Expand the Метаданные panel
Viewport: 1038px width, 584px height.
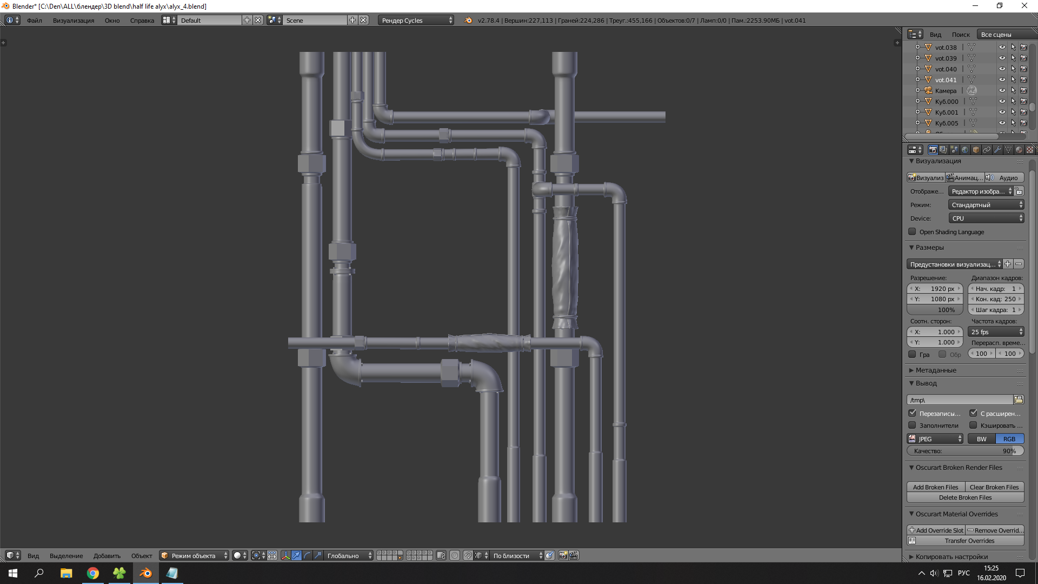tap(935, 370)
